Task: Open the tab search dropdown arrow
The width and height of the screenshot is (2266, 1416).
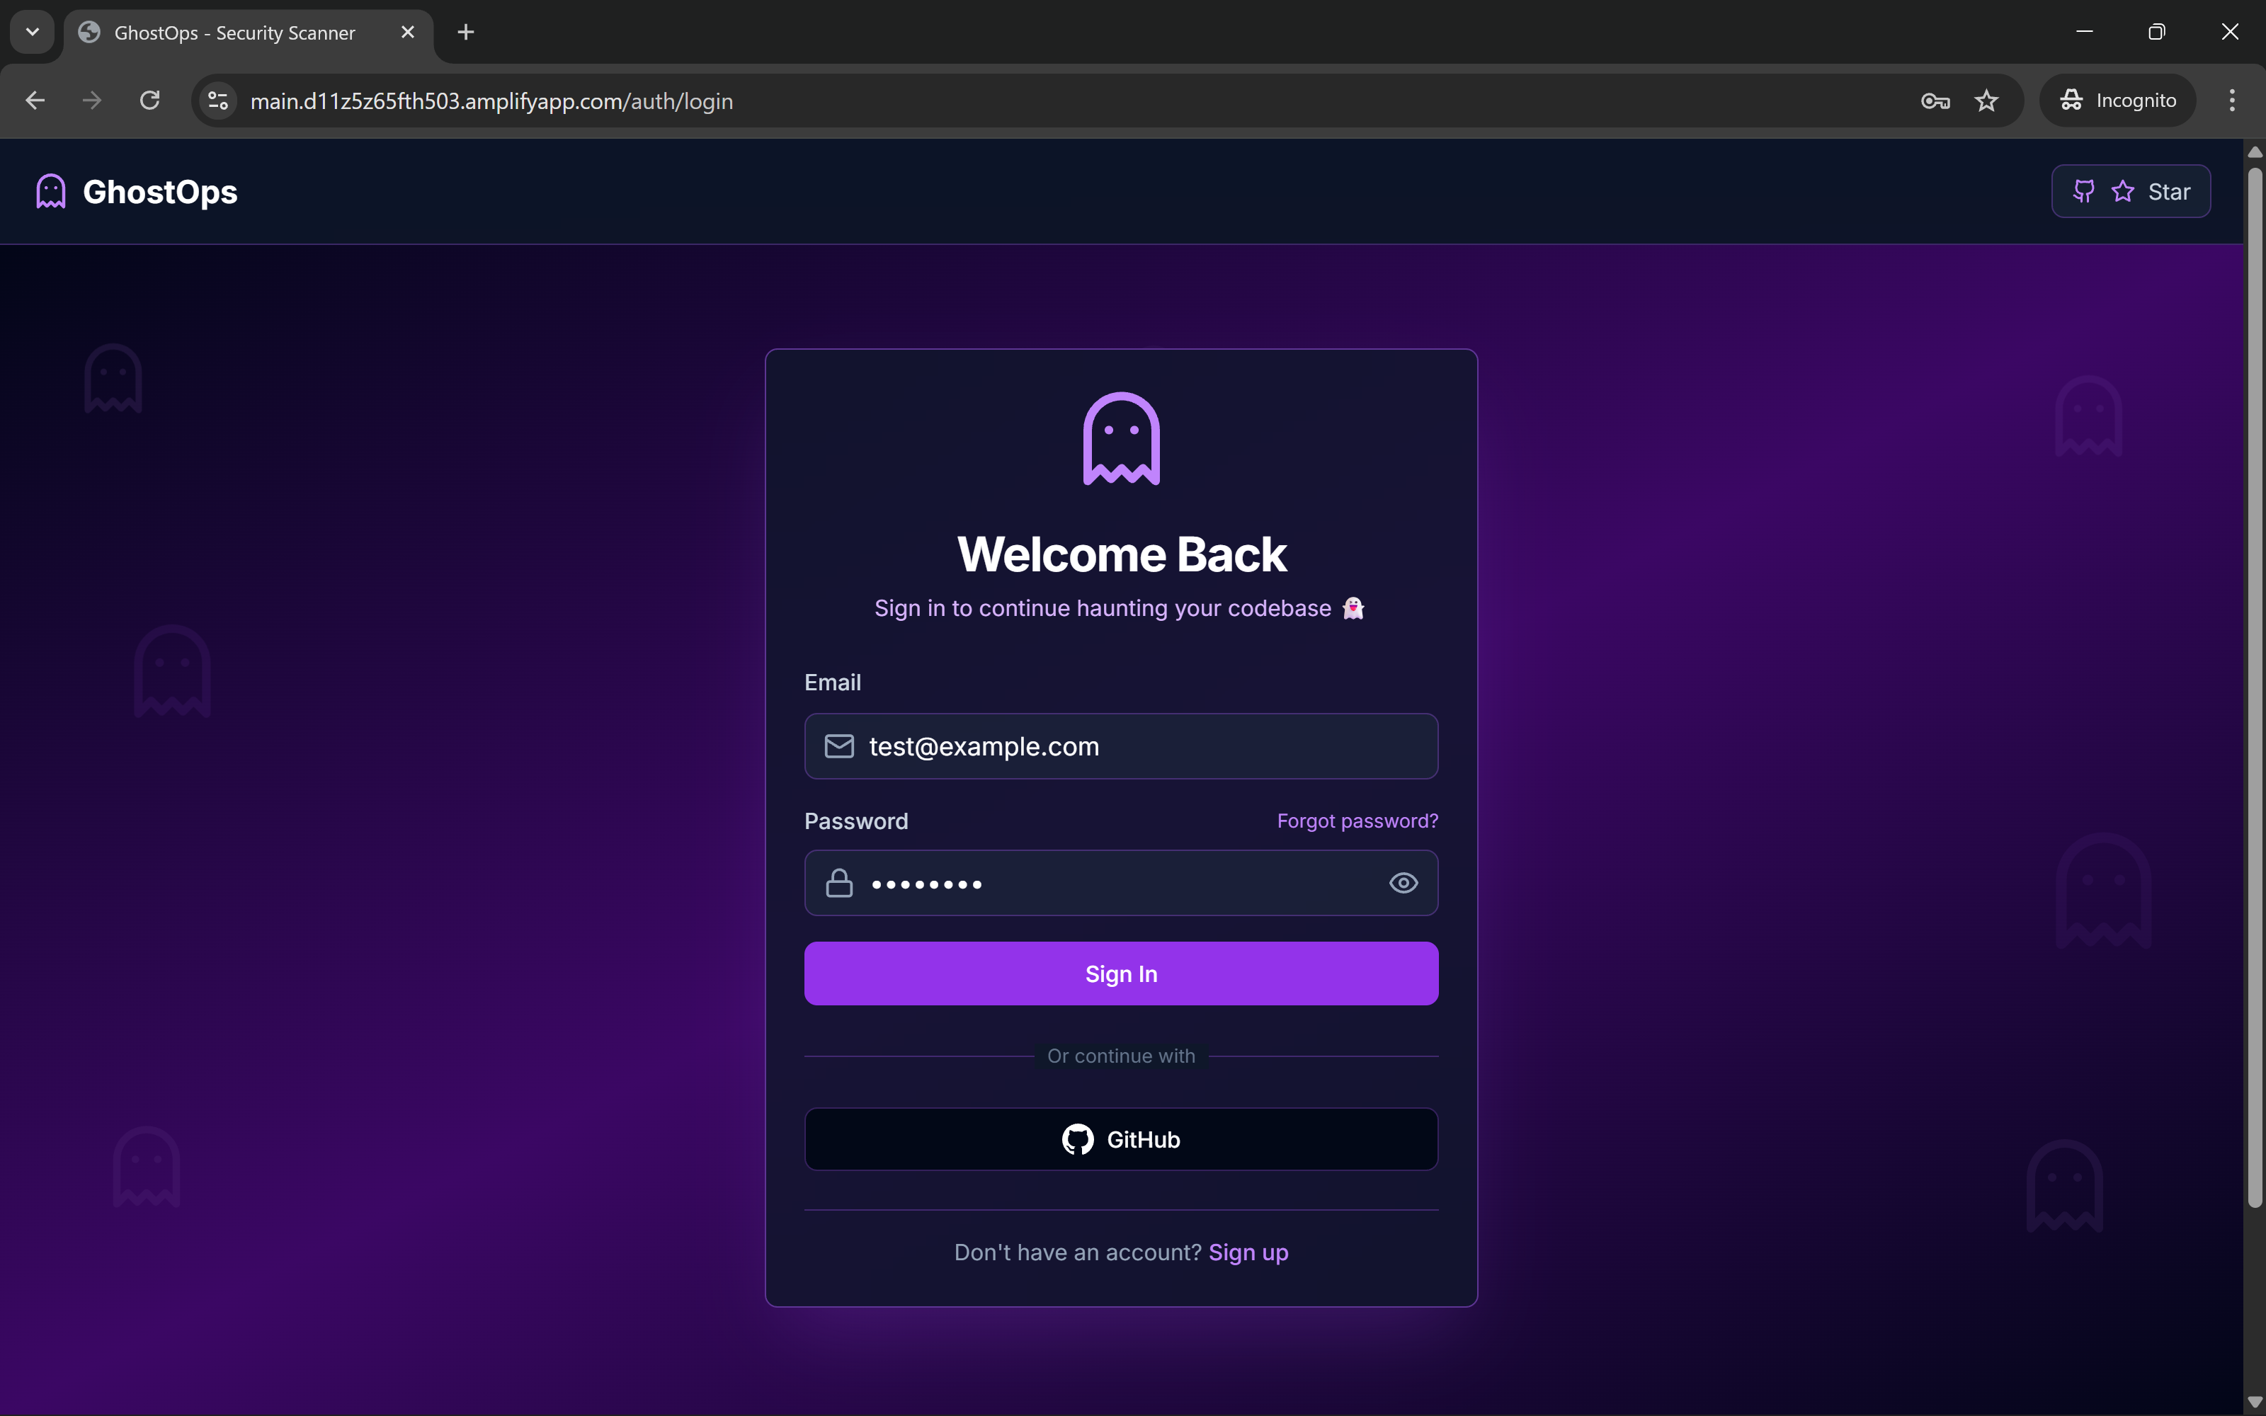Action: (32, 32)
